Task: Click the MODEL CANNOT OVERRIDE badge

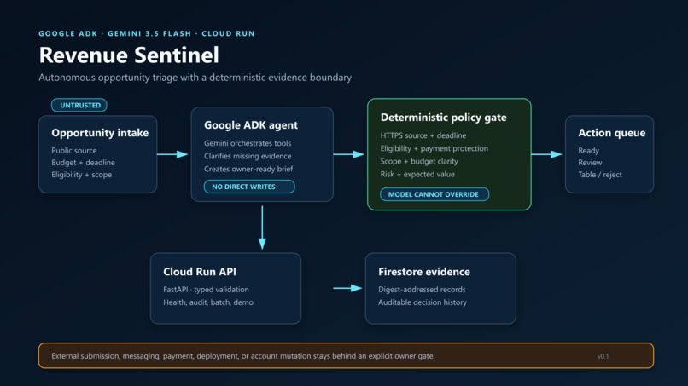Action: pos(434,194)
